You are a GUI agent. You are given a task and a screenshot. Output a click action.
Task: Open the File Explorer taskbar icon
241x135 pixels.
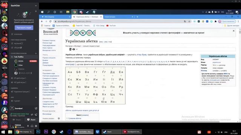pyautogui.click(x=10, y=132)
